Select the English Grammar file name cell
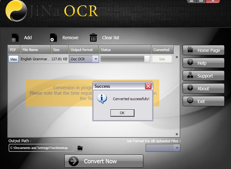 point(35,59)
